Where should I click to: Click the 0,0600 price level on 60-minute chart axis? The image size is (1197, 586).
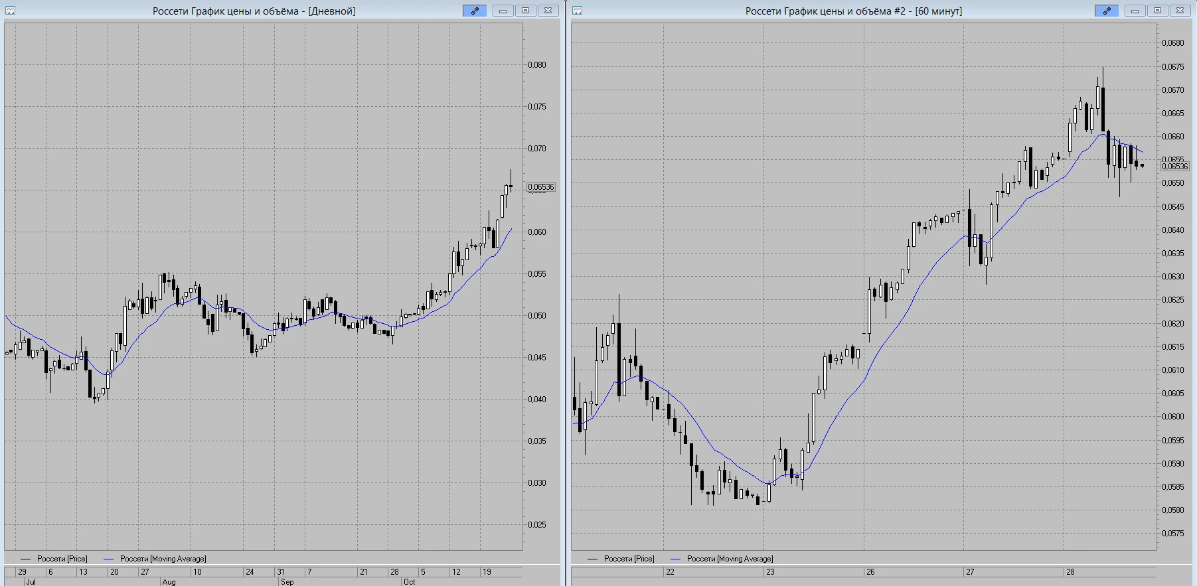(1172, 417)
